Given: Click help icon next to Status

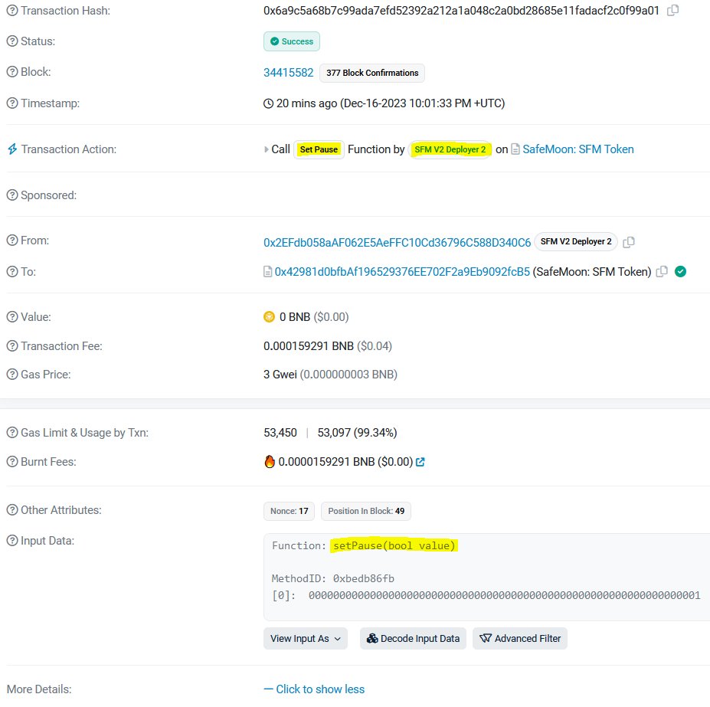Looking at the screenshot, I should 12,41.
